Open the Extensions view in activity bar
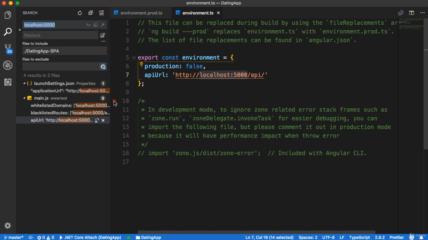This screenshot has width=428, height=240. click(x=8, y=82)
